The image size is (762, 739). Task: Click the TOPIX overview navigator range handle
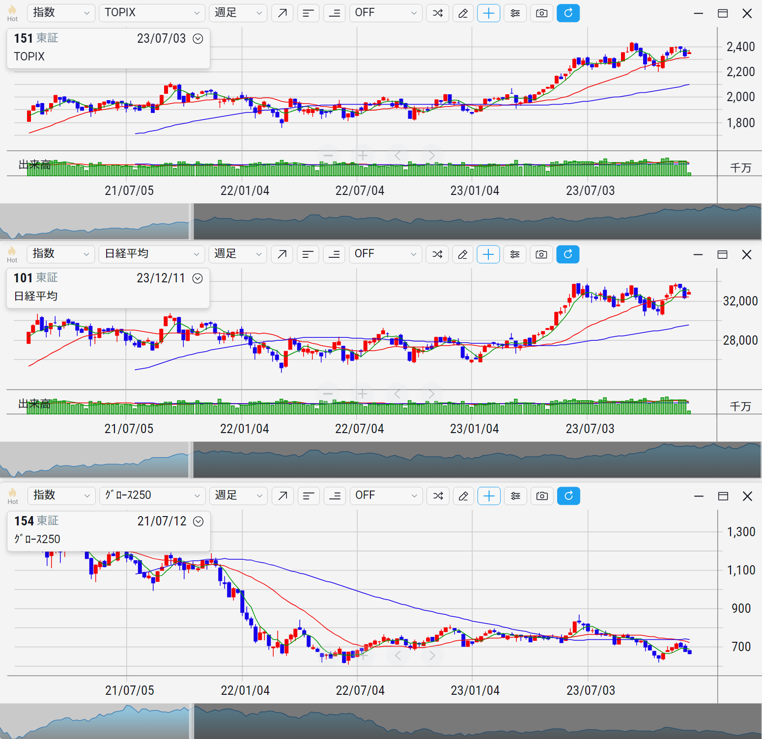(192, 221)
